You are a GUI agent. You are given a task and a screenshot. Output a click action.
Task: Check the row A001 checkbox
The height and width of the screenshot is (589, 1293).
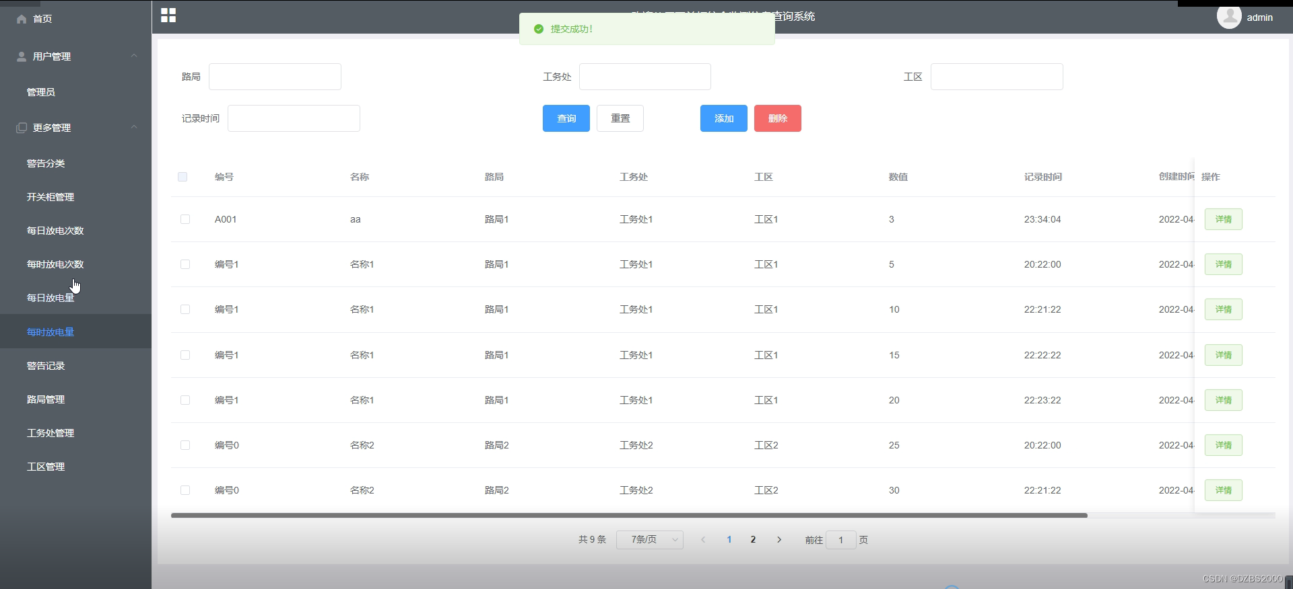tap(185, 219)
